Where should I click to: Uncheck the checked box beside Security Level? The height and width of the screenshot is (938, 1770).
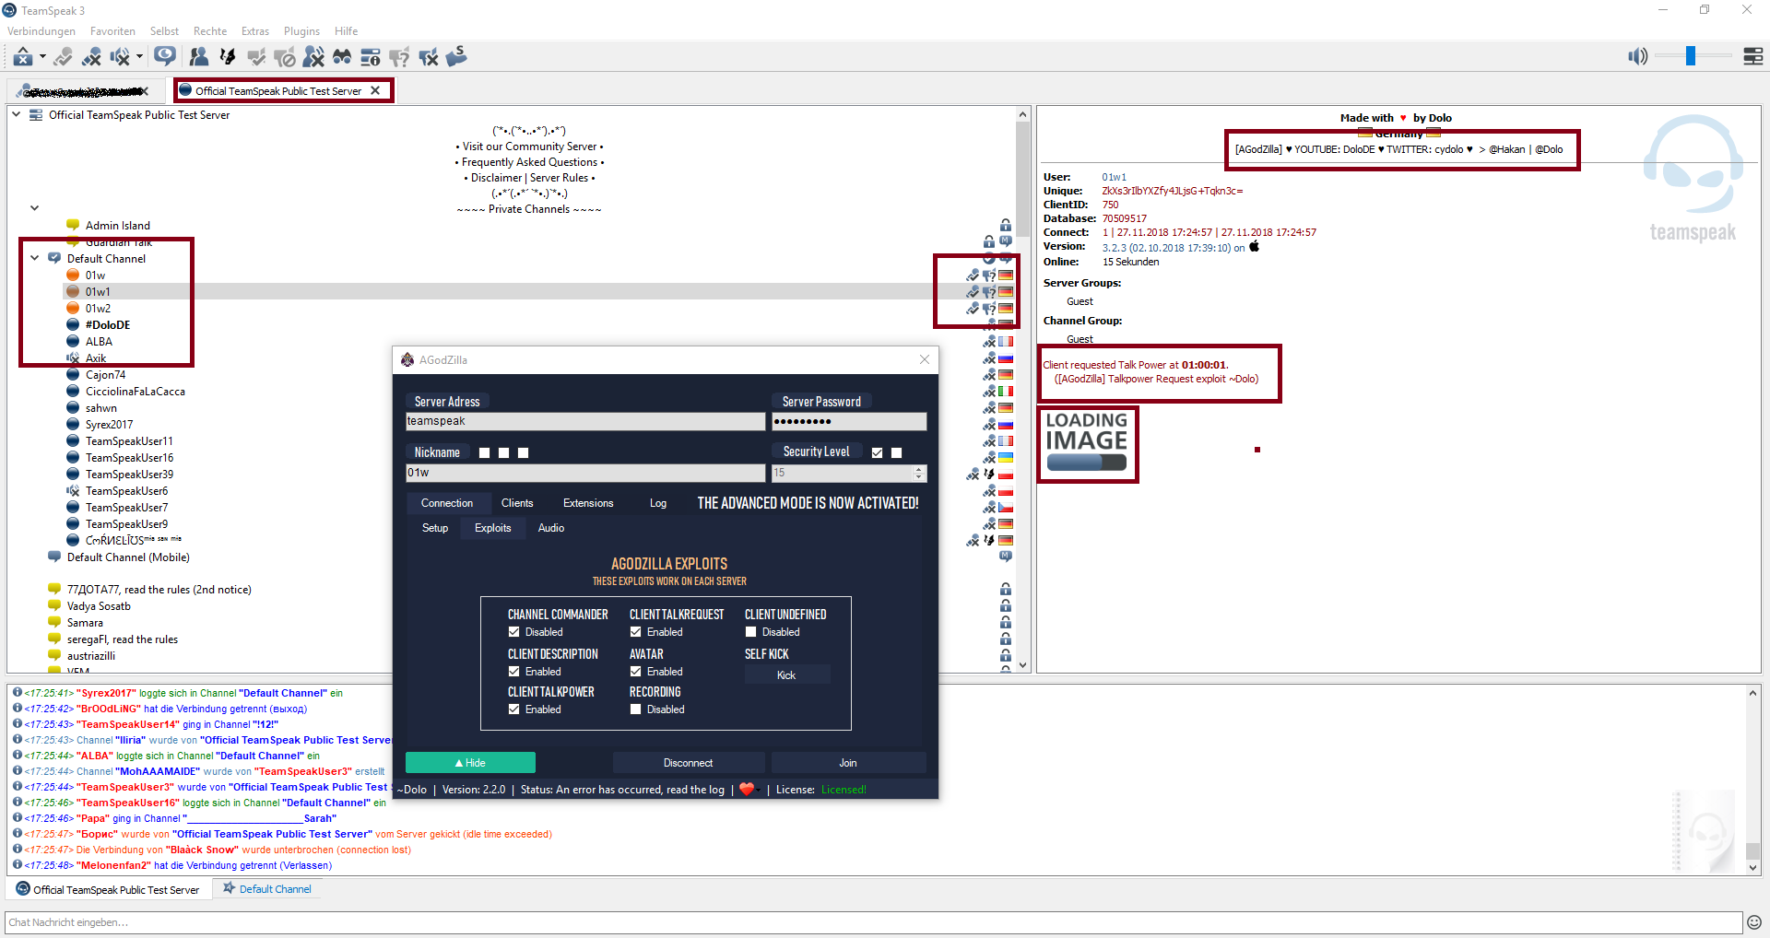877,452
